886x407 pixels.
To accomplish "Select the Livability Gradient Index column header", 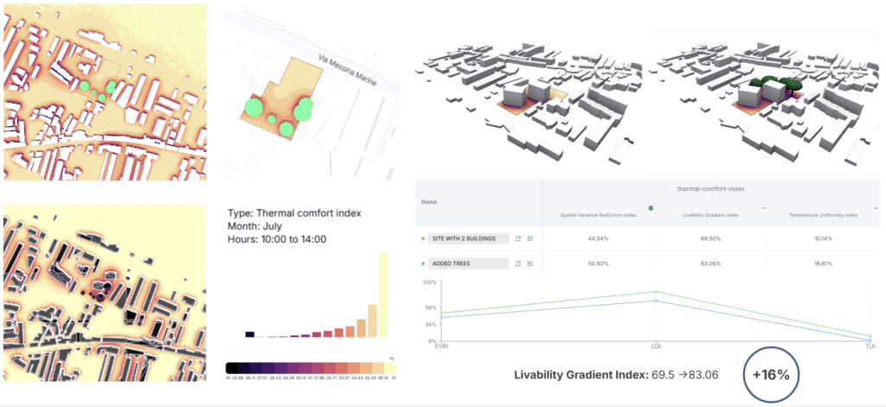I will tap(710, 214).
